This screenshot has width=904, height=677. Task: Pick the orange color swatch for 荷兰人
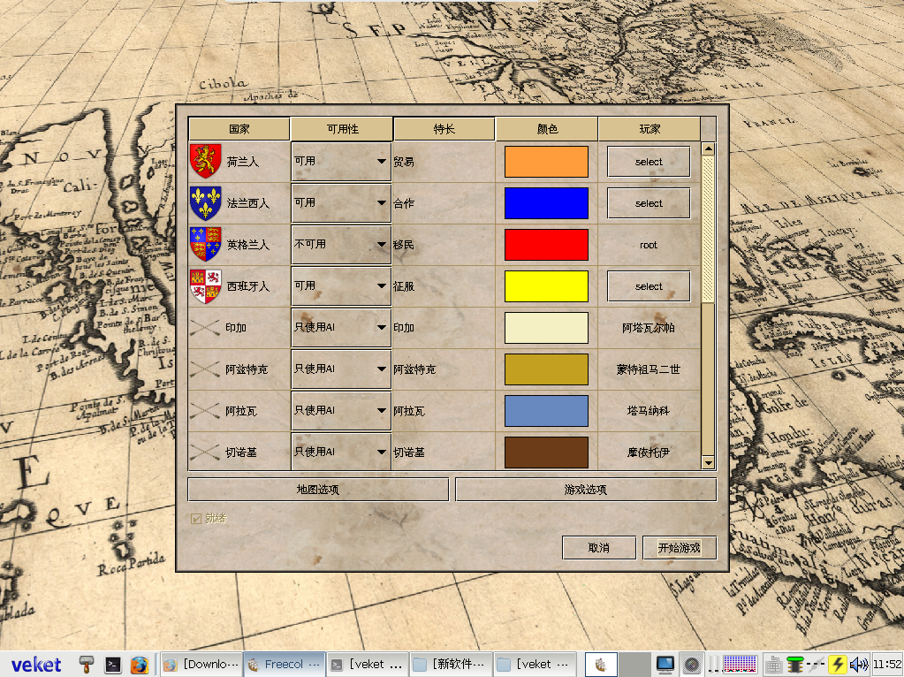pos(546,162)
